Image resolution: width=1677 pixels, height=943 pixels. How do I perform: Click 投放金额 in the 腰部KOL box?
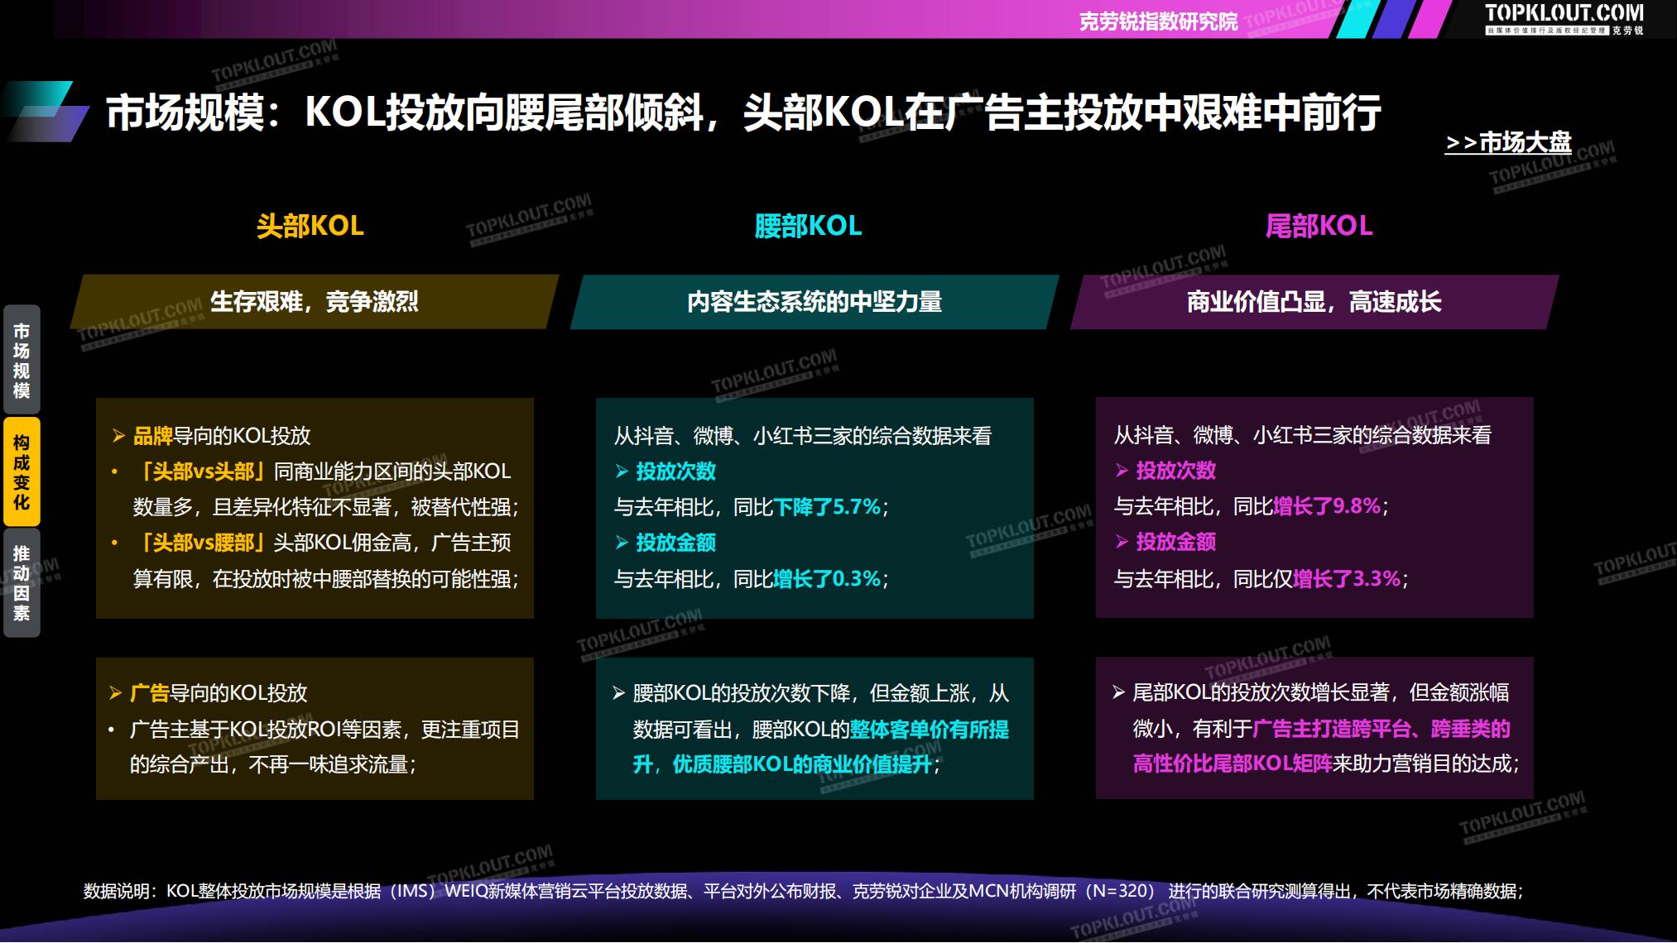[675, 543]
